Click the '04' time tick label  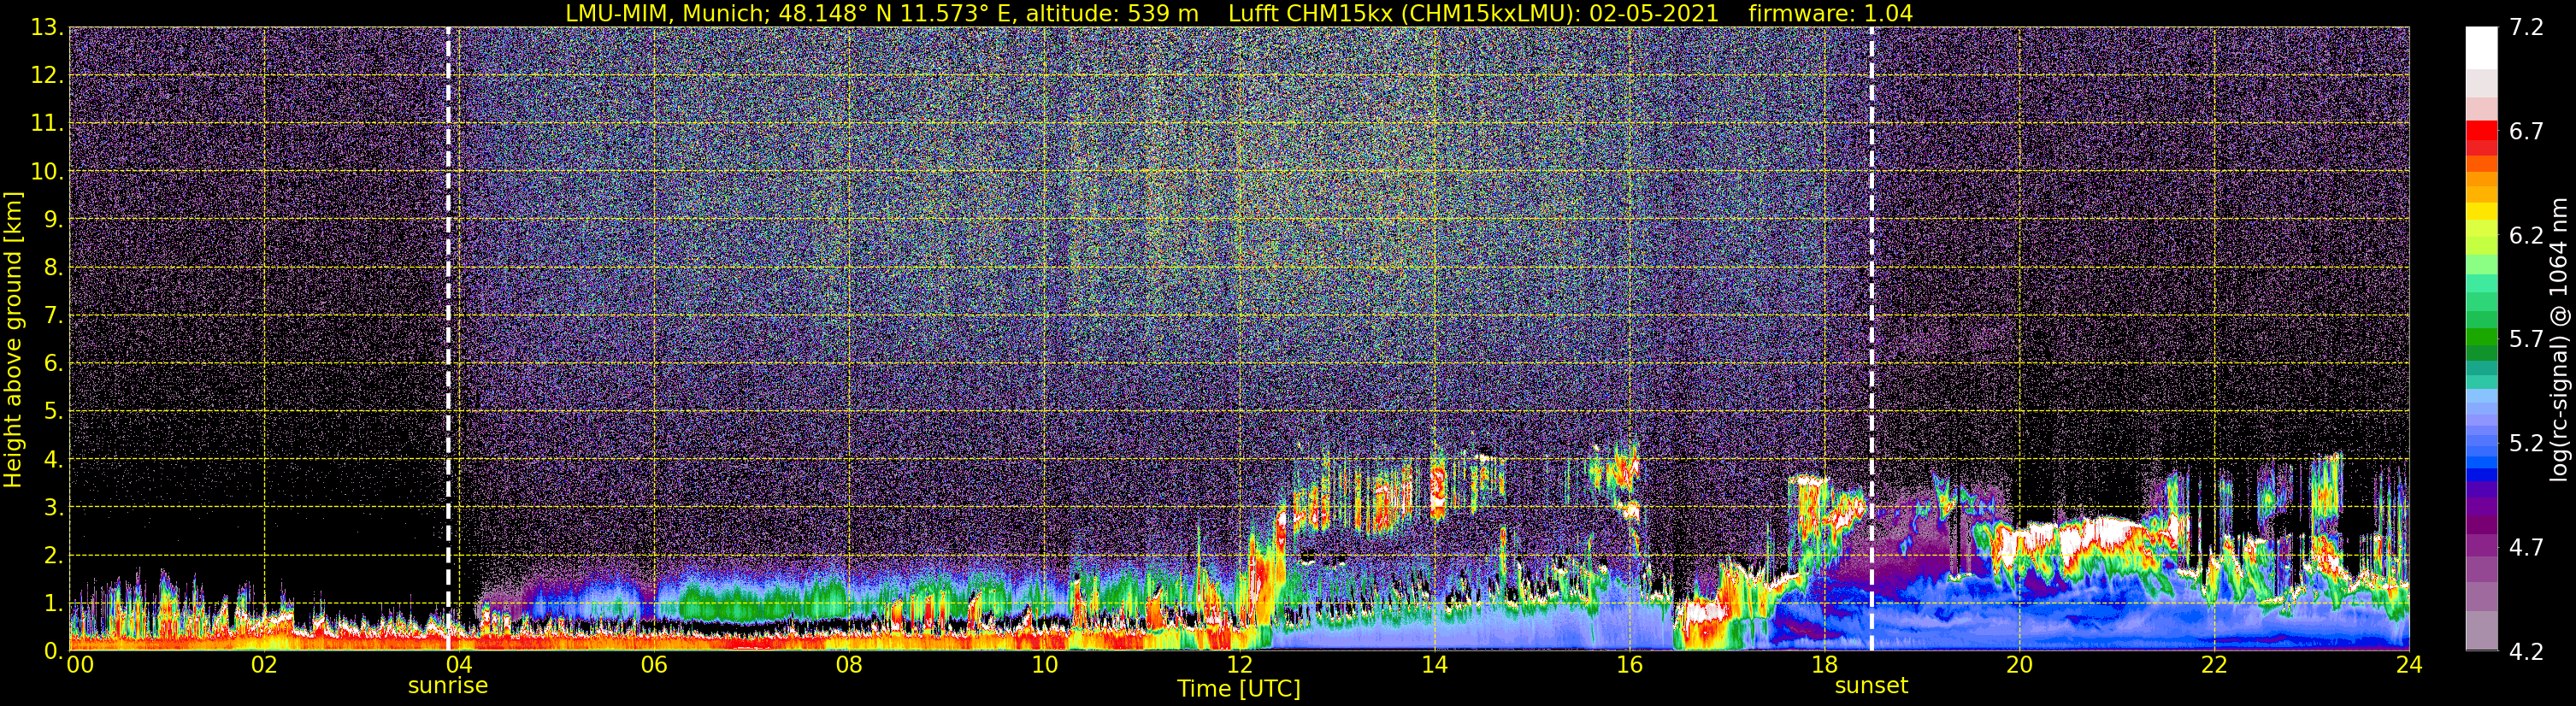[x=459, y=666]
